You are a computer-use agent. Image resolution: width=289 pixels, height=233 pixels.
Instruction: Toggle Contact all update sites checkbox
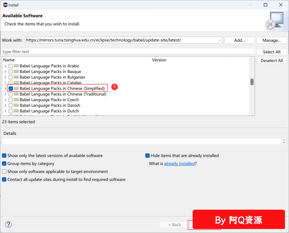coord(4,179)
